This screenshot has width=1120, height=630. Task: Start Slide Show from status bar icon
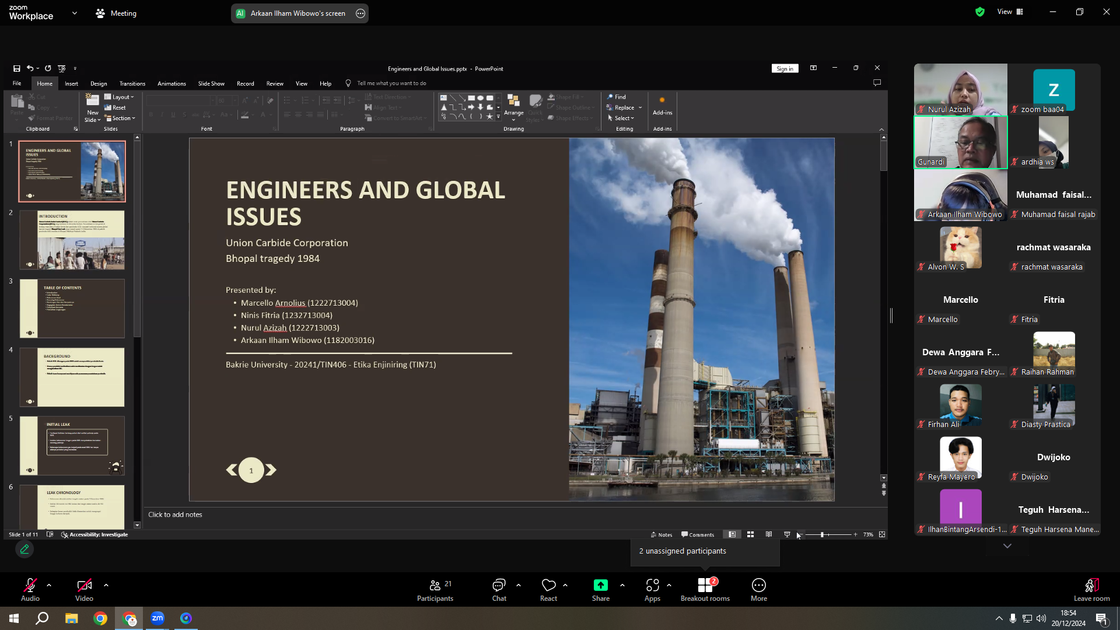[x=787, y=534]
